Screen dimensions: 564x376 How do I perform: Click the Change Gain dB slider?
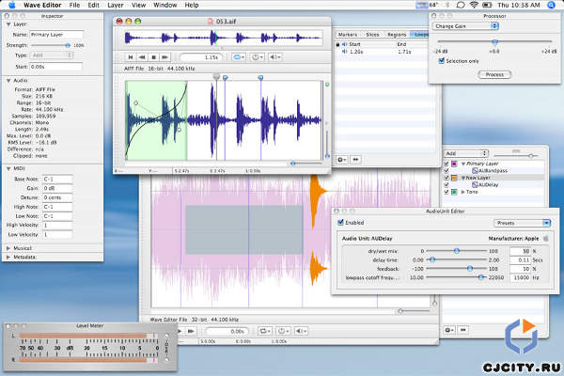tap(495, 42)
